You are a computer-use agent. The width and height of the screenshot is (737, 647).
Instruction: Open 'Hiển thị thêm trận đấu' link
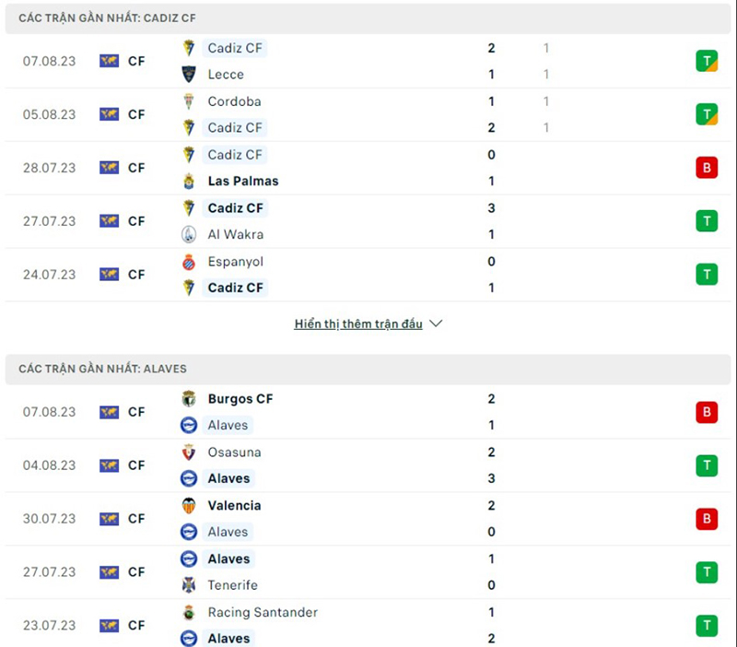359,323
